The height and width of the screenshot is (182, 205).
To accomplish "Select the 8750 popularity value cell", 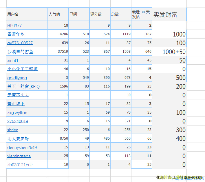I will click(x=58, y=139).
